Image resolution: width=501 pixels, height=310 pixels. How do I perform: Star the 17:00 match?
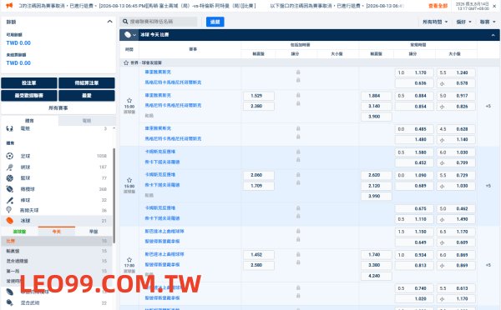[129, 260]
